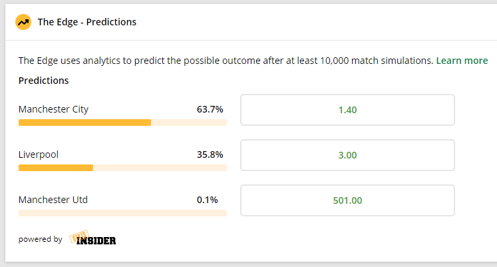Open the Learn more link
This screenshot has height=267, width=497.
click(462, 61)
